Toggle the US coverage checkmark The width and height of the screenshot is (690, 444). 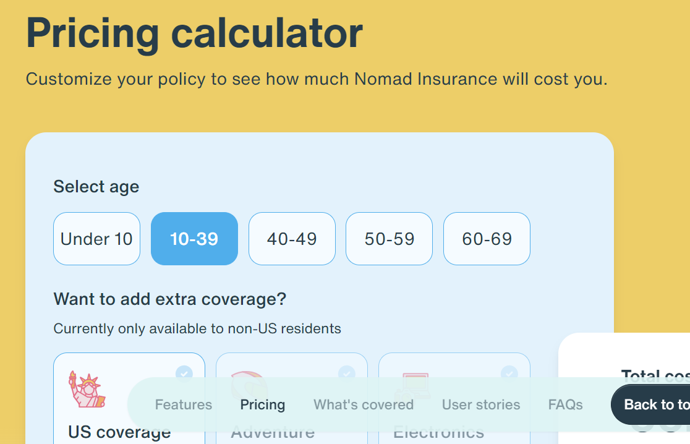(184, 374)
